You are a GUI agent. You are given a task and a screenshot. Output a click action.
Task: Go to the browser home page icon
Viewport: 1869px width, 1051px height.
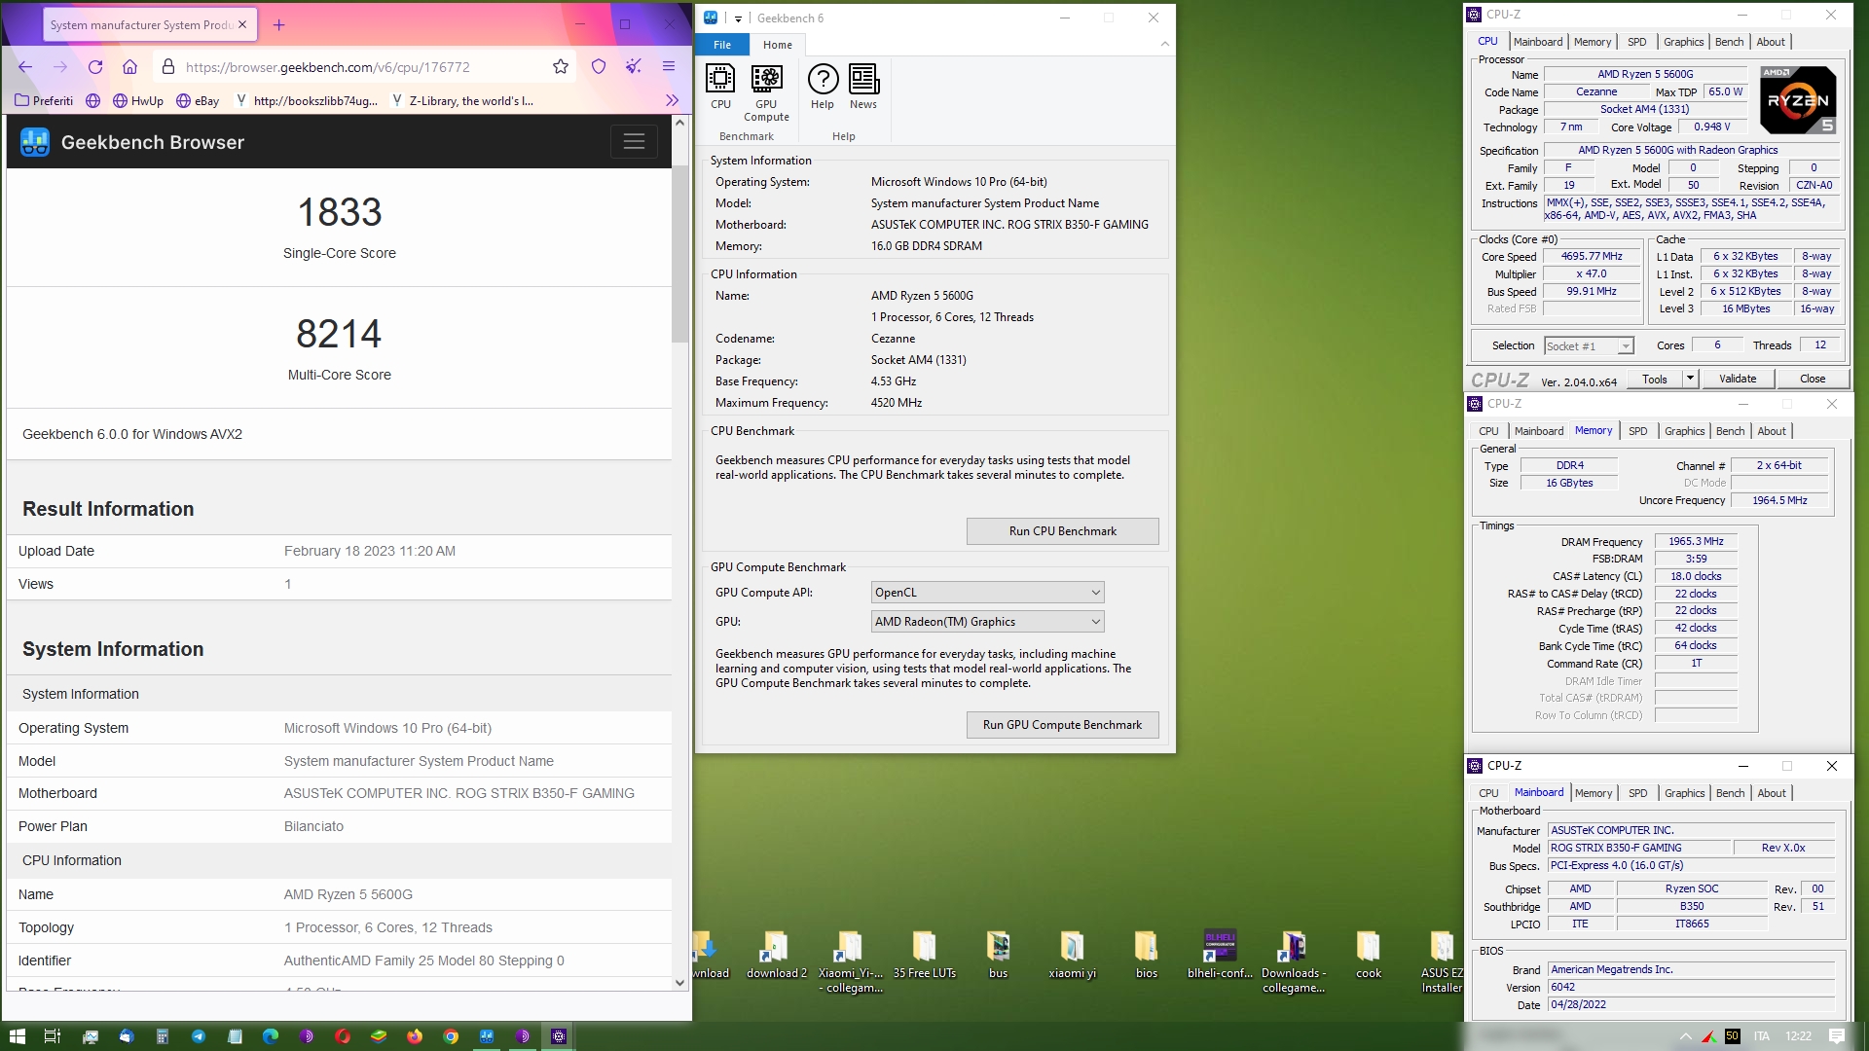click(x=130, y=67)
